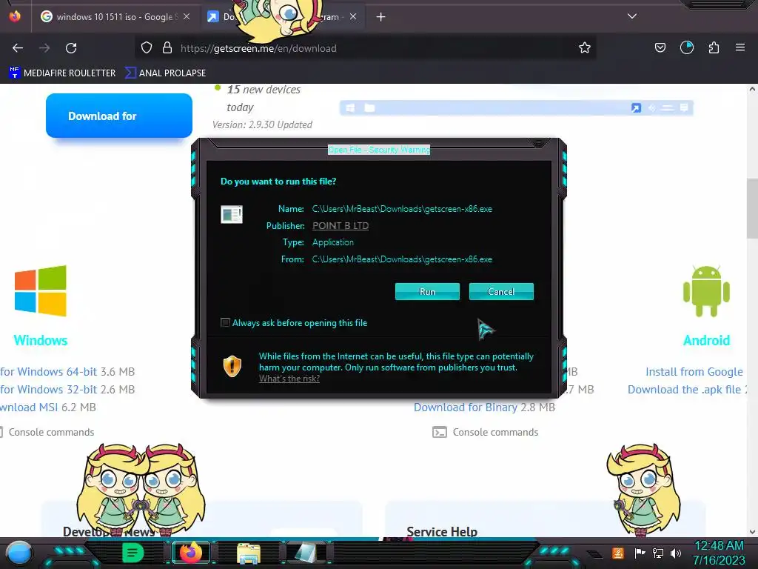Open the Start orb menu

click(19, 553)
